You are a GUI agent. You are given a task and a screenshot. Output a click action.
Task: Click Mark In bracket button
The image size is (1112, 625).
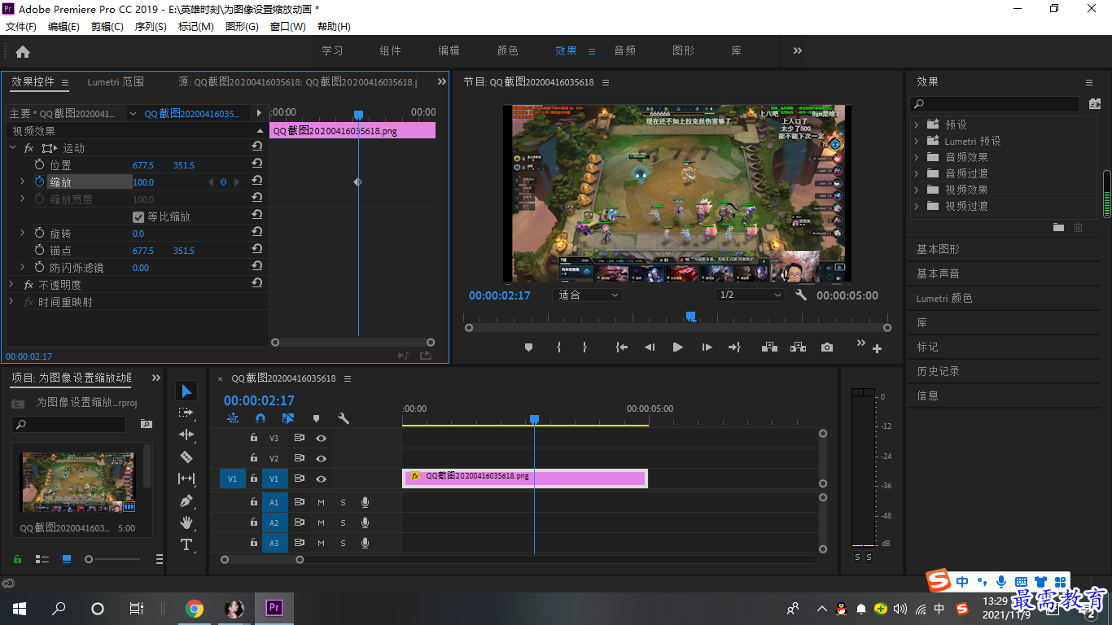[558, 347]
